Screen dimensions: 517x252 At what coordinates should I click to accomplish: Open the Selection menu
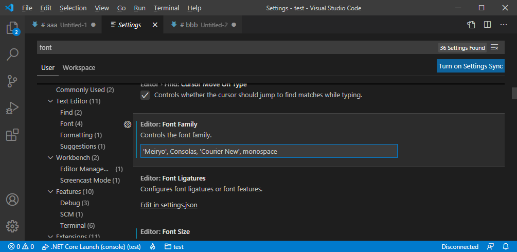73,8
